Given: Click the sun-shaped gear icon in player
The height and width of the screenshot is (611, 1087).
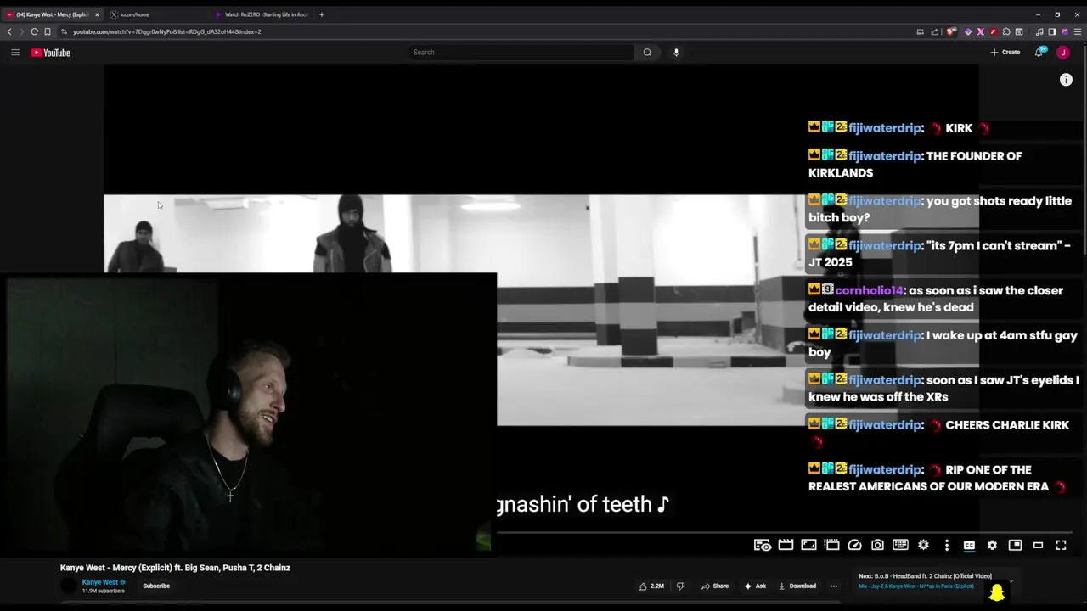Looking at the screenshot, I should tap(923, 545).
